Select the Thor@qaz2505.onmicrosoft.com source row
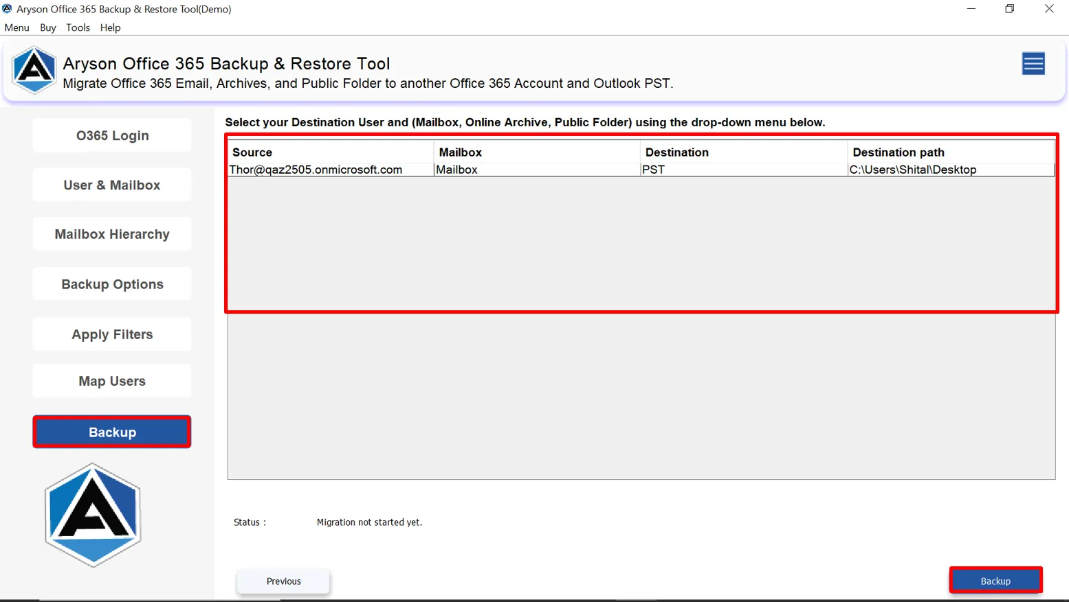1069x602 pixels. 316,170
